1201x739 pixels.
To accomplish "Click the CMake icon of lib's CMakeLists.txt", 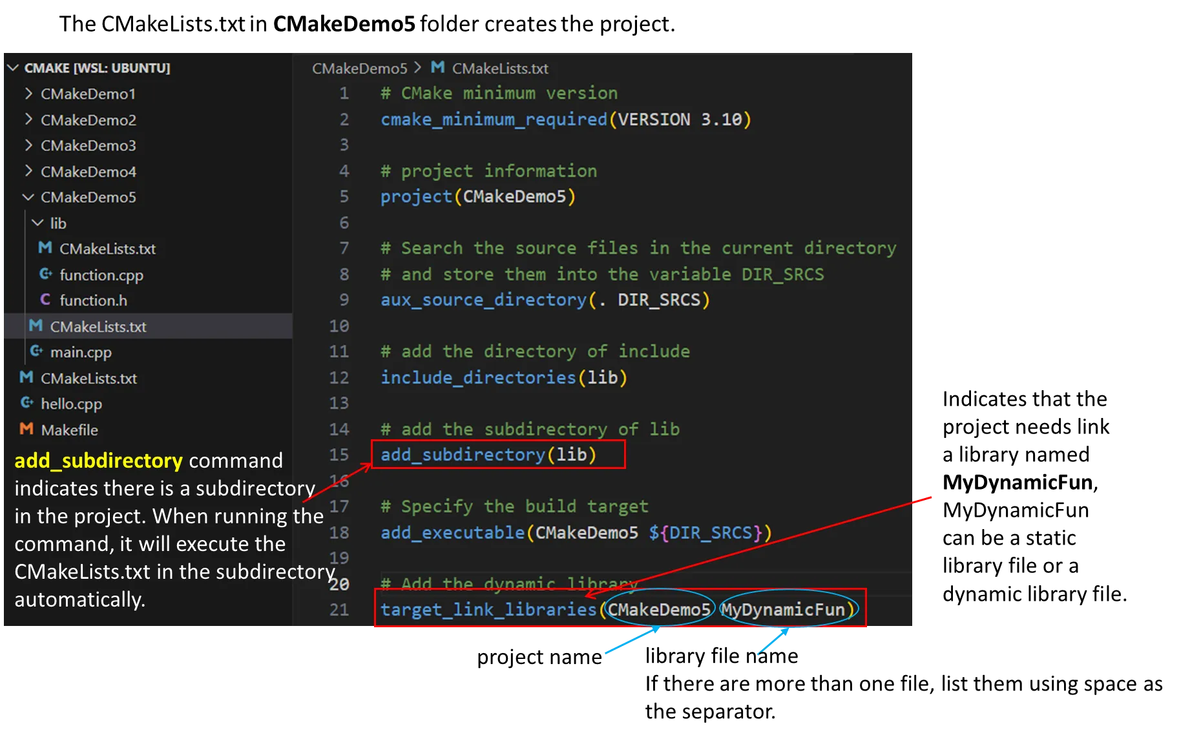I will [45, 248].
